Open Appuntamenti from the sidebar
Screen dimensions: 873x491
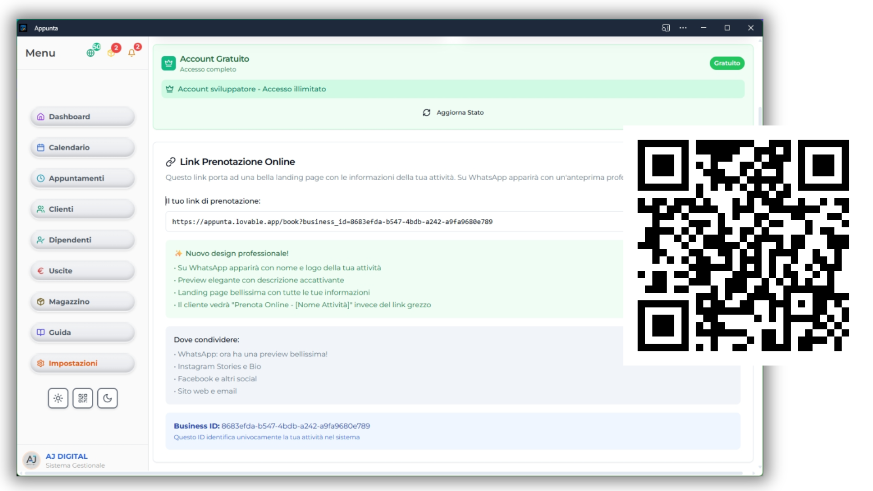[83, 178]
